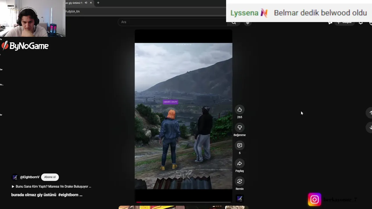Go to next Short with down arrow
372x209 pixels.
[x=371, y=127]
